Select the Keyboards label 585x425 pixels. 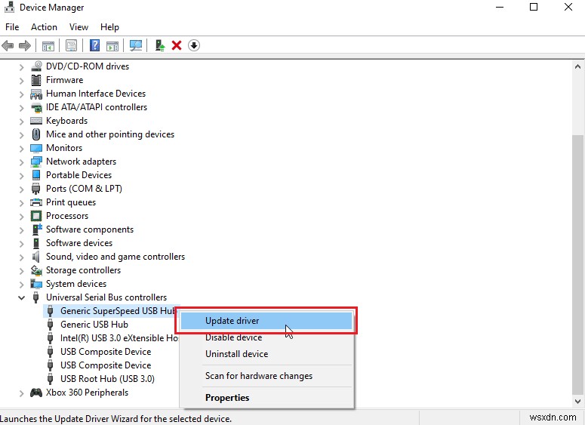(x=66, y=121)
